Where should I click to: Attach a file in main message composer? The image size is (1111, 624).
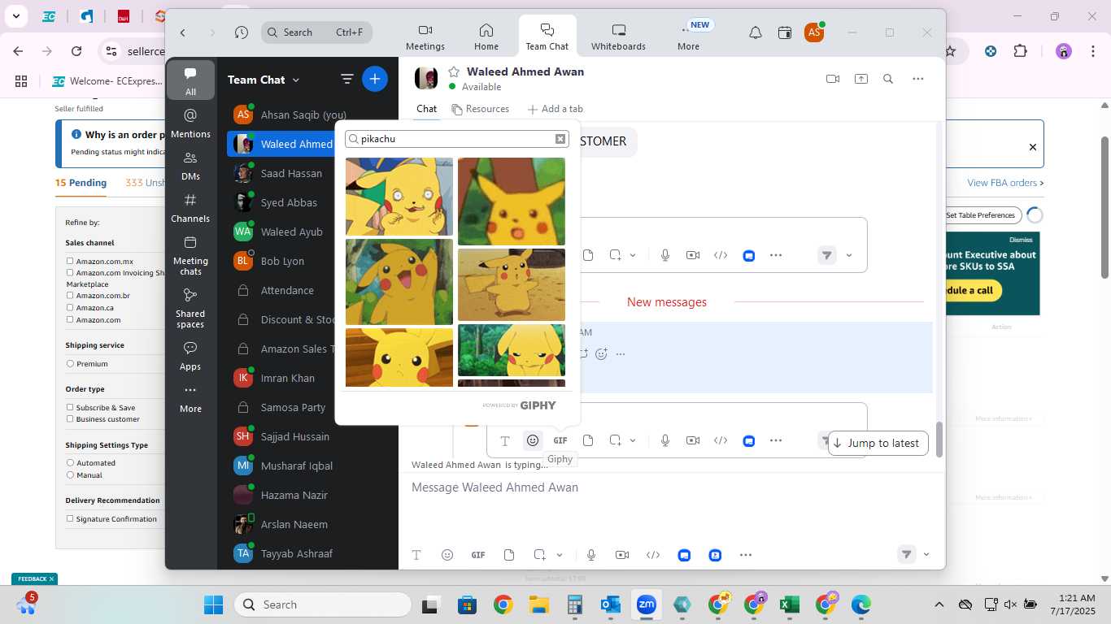point(509,555)
